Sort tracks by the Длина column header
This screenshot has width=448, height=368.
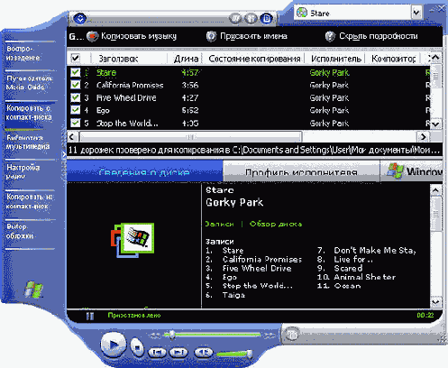pyautogui.click(x=185, y=59)
